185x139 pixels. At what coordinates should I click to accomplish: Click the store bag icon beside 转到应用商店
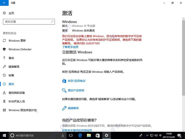pos(64,81)
